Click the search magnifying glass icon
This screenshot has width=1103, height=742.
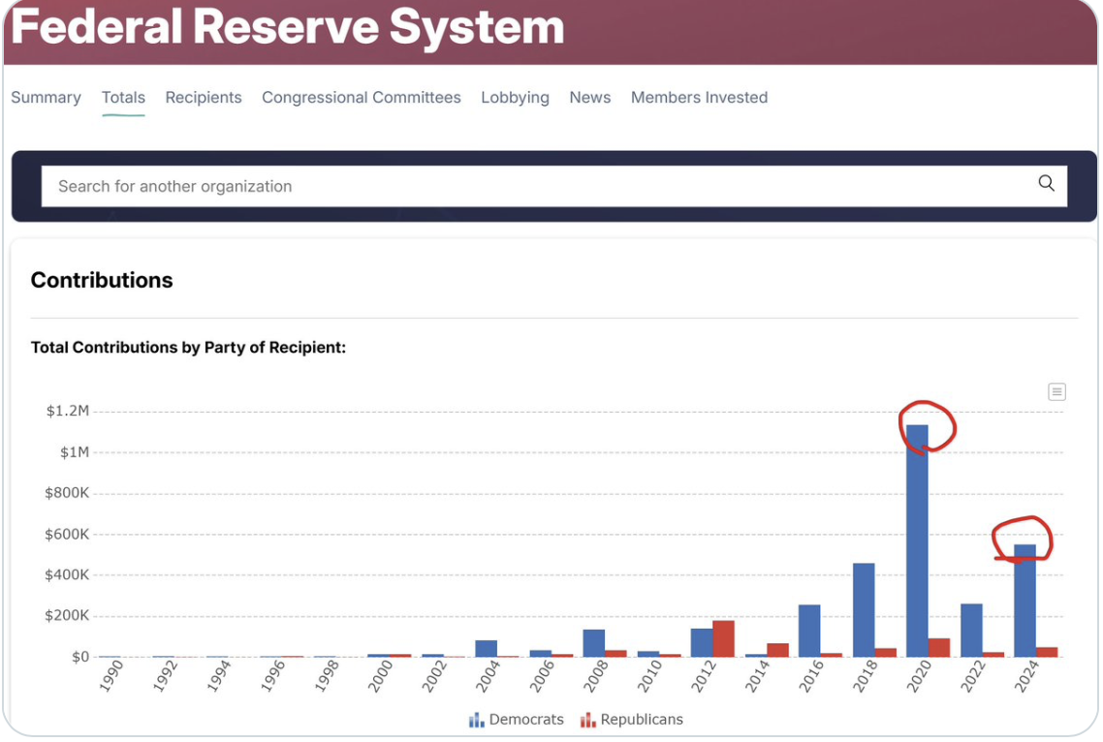click(1046, 184)
